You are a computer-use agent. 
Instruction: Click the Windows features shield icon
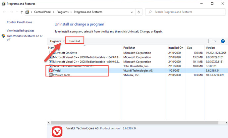(3, 36)
